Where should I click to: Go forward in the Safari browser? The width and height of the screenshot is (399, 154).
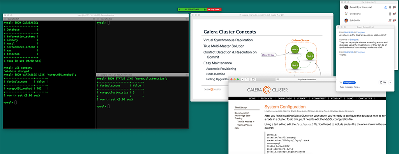247,80
